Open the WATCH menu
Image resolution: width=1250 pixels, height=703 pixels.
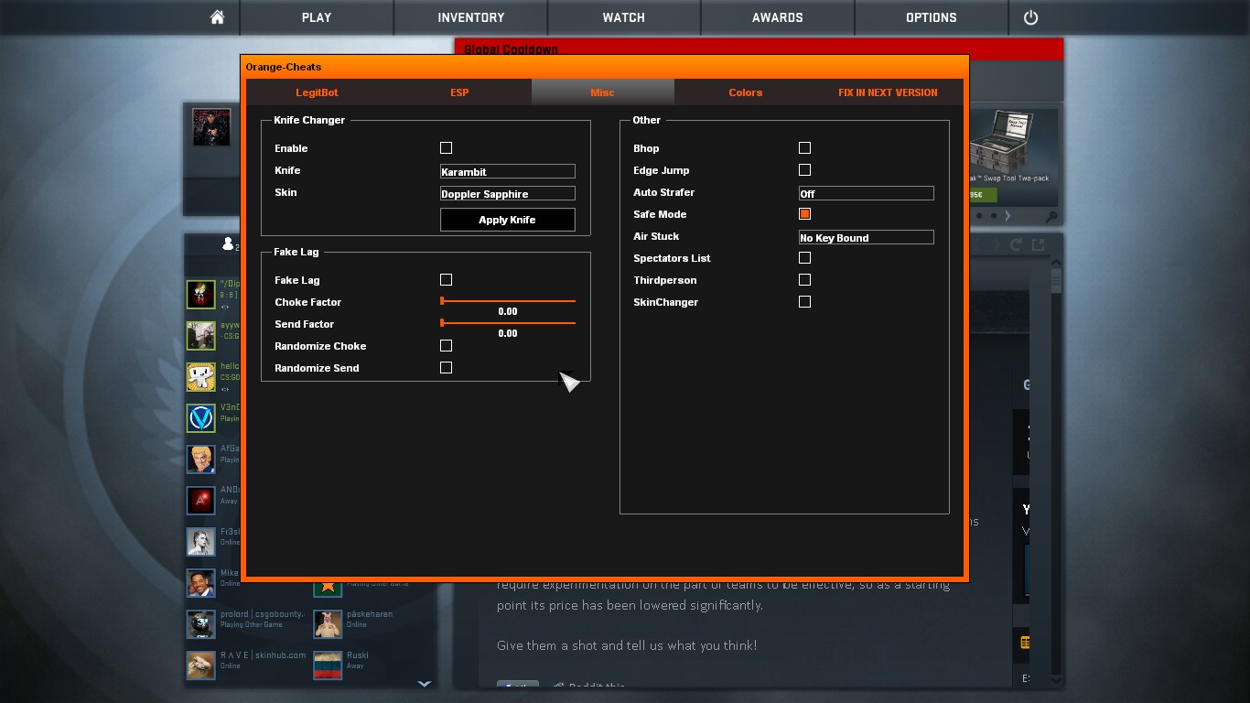[624, 17]
